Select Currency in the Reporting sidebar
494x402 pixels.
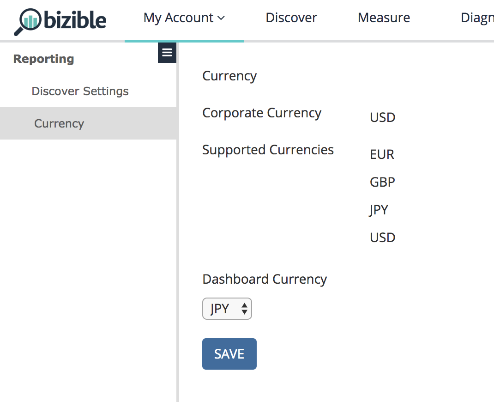coord(59,123)
